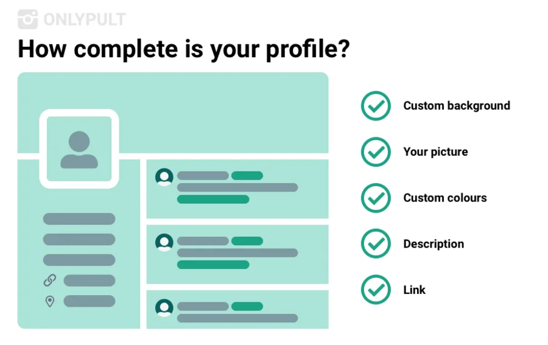The width and height of the screenshot is (548, 345).
Task: Toggle the Custom background checkmark
Action: pos(376,106)
